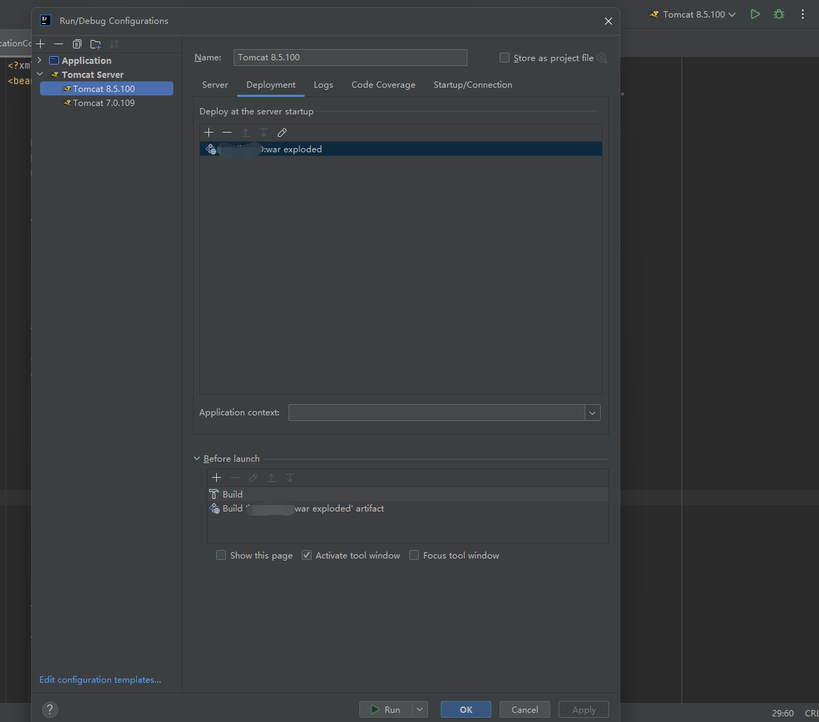This screenshot has height=722, width=819.
Task: Select the Tomcat 8.5.100 configuration
Action: 107,88
